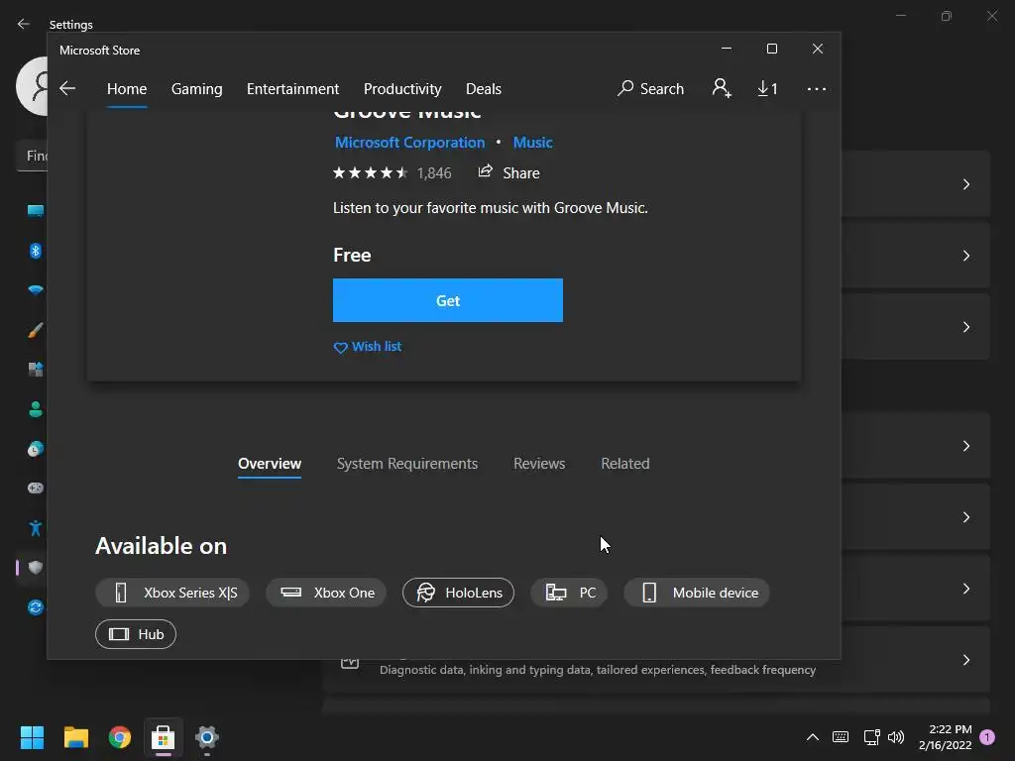The image size is (1015, 761).
Task: Select the Related section tab
Action: click(625, 464)
